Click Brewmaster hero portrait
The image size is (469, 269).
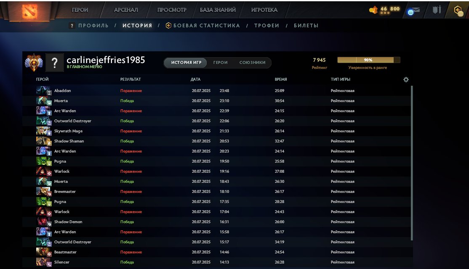coord(43,191)
